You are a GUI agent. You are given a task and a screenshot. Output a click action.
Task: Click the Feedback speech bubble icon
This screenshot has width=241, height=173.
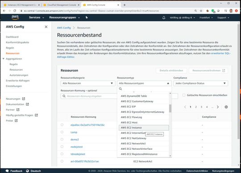pyautogui.click(x=7, y=171)
